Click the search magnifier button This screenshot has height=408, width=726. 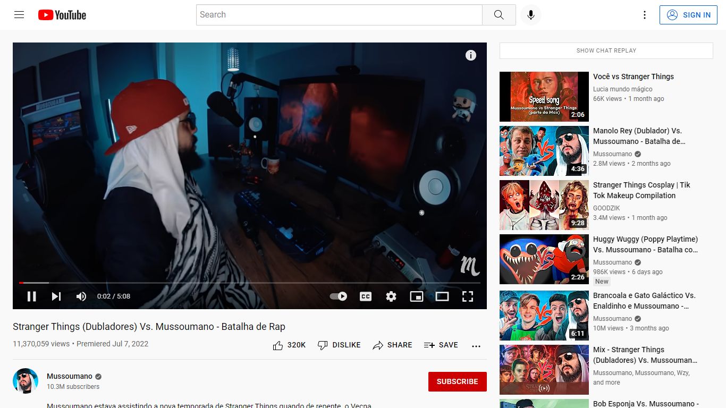tap(499, 15)
